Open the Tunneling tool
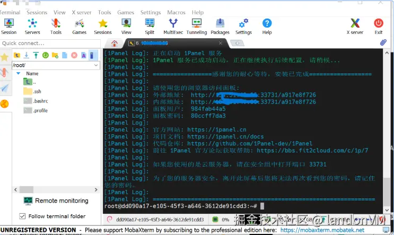 197,27
